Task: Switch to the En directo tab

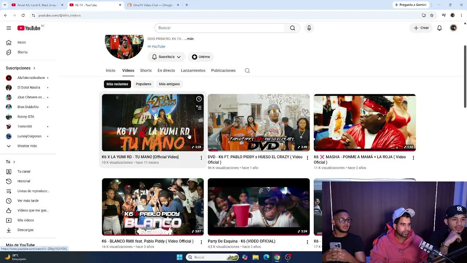Action: 166,70
